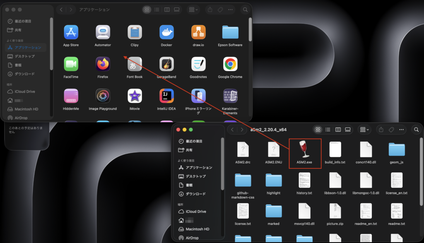Image resolution: width=424 pixels, height=243 pixels.
Task: Switch the a5m2 window to list view
Action: [x=328, y=130]
